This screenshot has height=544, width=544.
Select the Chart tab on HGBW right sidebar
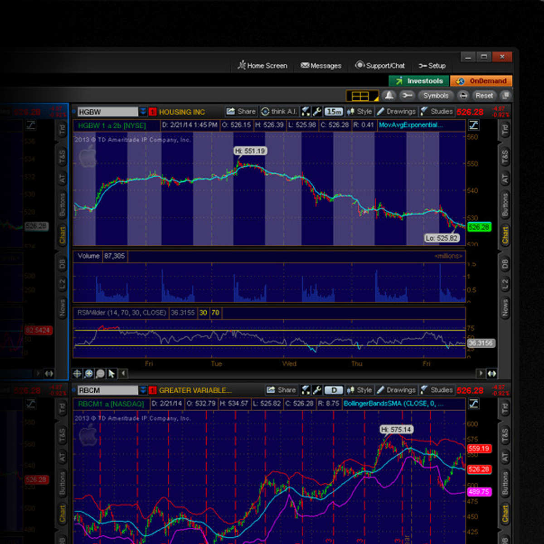click(505, 235)
